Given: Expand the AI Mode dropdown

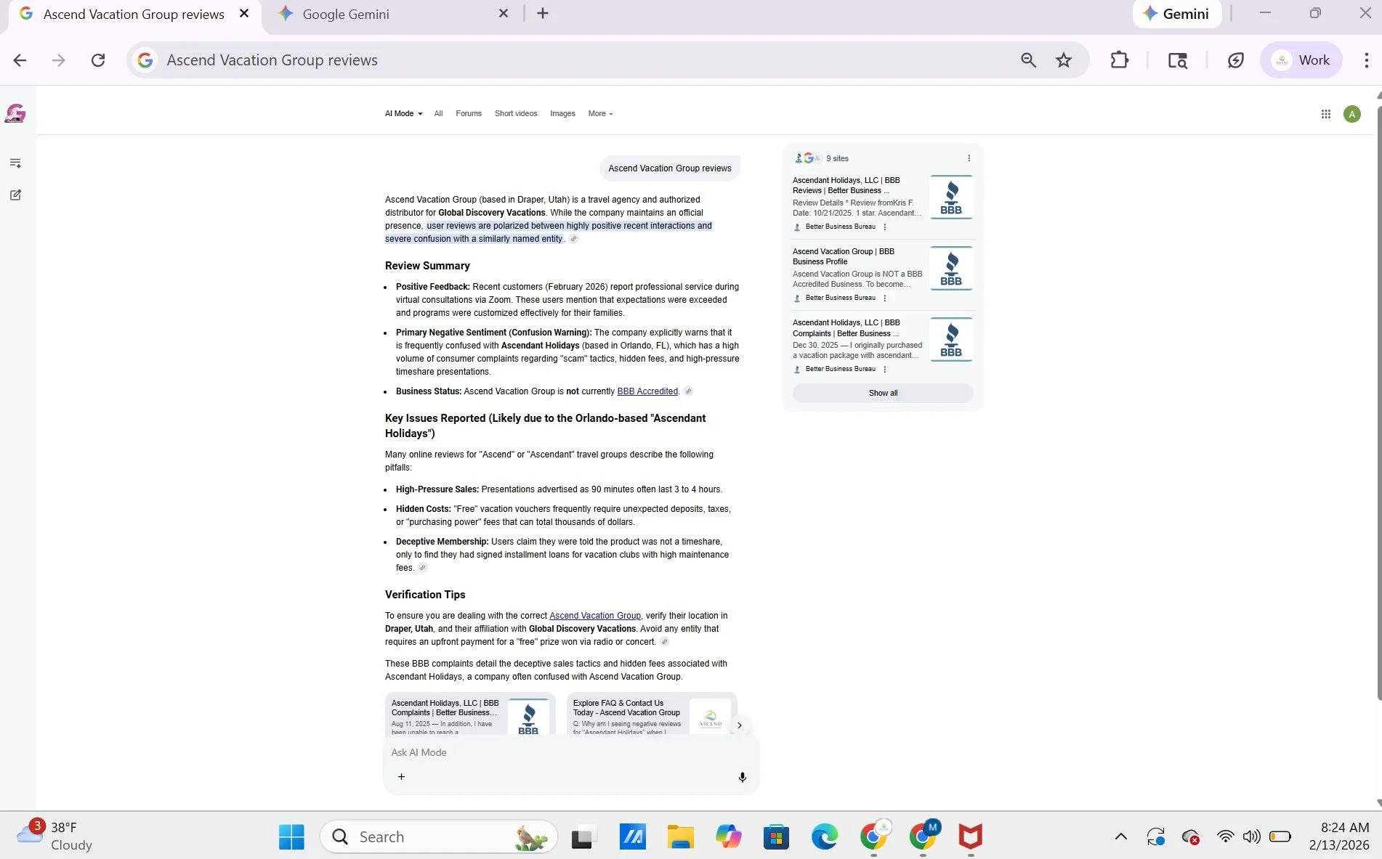Looking at the screenshot, I should [403, 113].
